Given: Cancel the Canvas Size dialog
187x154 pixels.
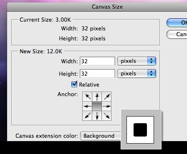Looking at the screenshot, I should [177, 34].
